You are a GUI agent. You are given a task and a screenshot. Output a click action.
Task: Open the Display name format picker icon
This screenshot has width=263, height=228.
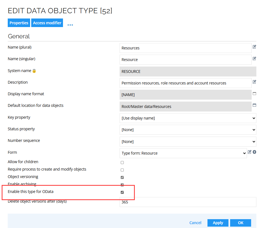(x=254, y=94)
